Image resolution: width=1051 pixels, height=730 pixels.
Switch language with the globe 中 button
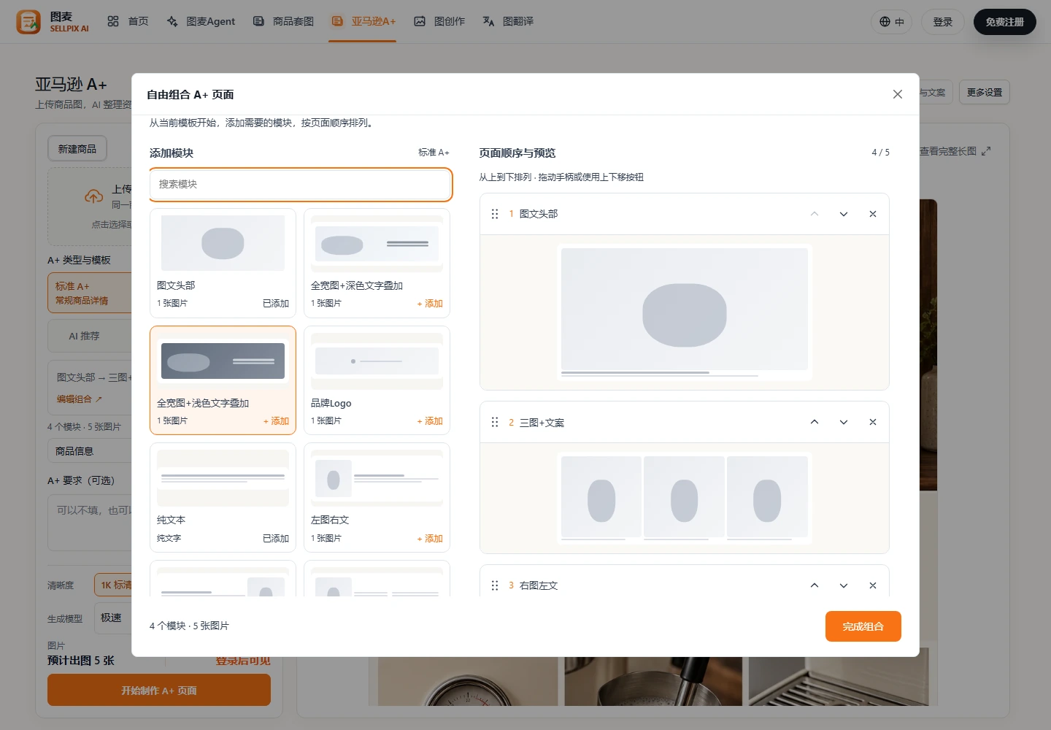coord(891,22)
